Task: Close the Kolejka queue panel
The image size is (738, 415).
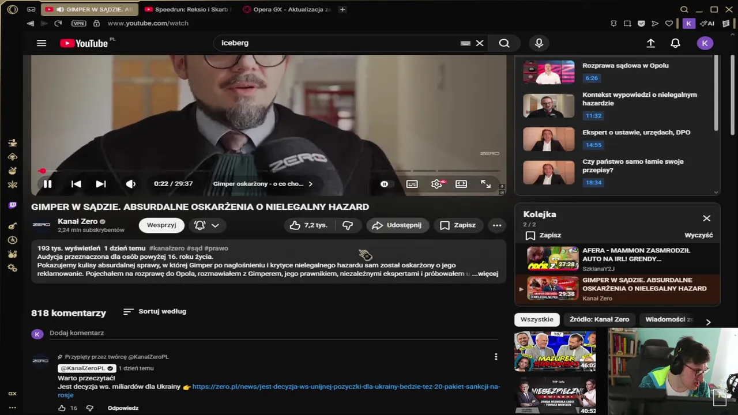Action: [x=706, y=218]
